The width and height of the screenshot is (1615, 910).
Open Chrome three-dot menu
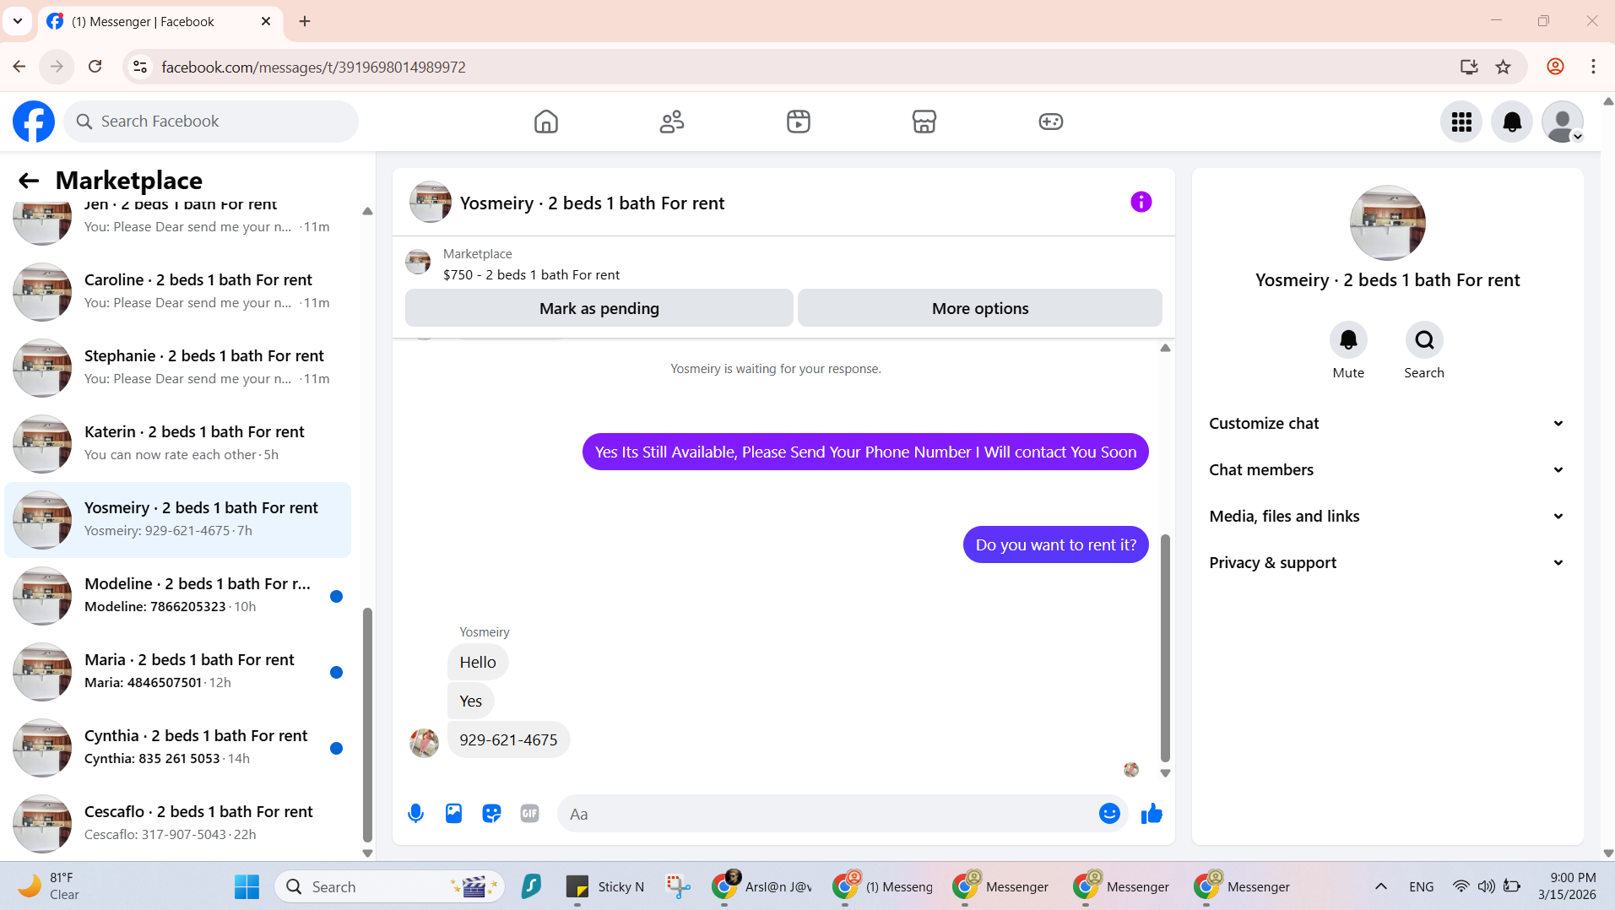point(1593,67)
